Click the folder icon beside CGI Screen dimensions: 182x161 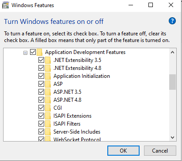48,108
